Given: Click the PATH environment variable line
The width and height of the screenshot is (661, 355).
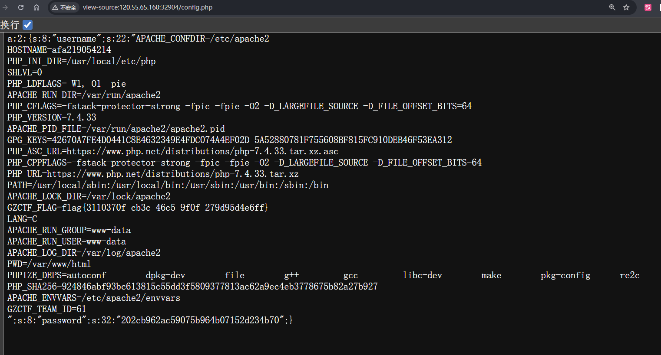Looking at the screenshot, I should (x=168, y=185).
